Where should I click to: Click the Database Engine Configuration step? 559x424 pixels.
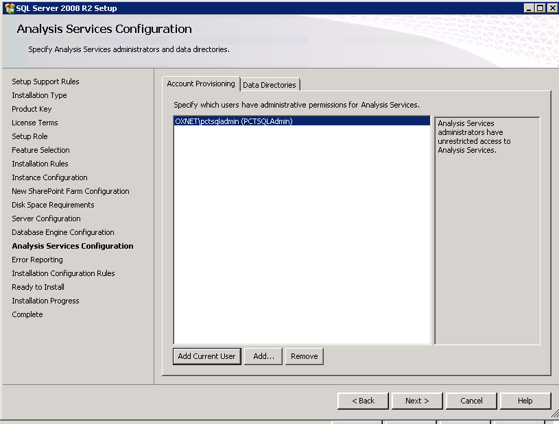click(x=62, y=232)
